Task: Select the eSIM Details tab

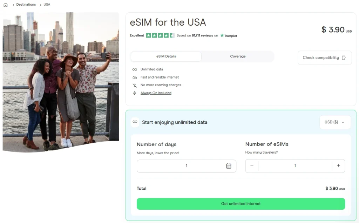Action: [166, 56]
